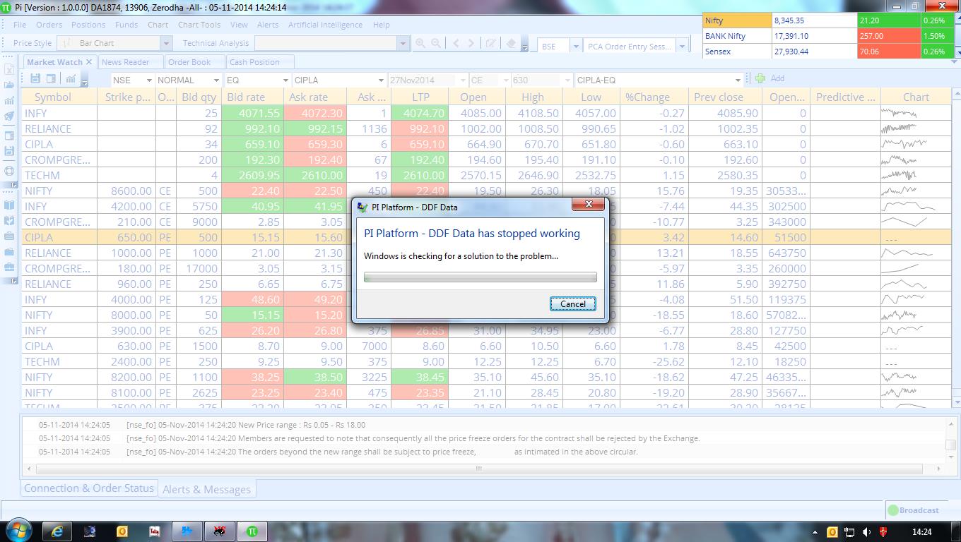961x542 pixels.
Task: Click the chart icon in left sidebar
Action: pos(9,101)
